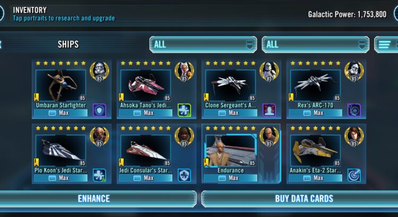This screenshot has height=217, width=398.
Task: Tap Mace Windu's commander portrait on Endurance
Action: click(269, 137)
